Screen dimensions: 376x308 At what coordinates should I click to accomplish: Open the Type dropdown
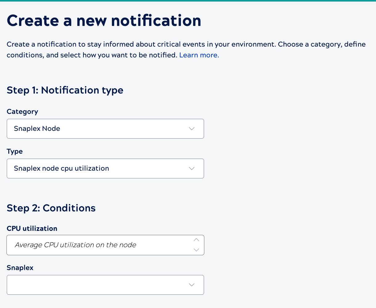[105, 169]
